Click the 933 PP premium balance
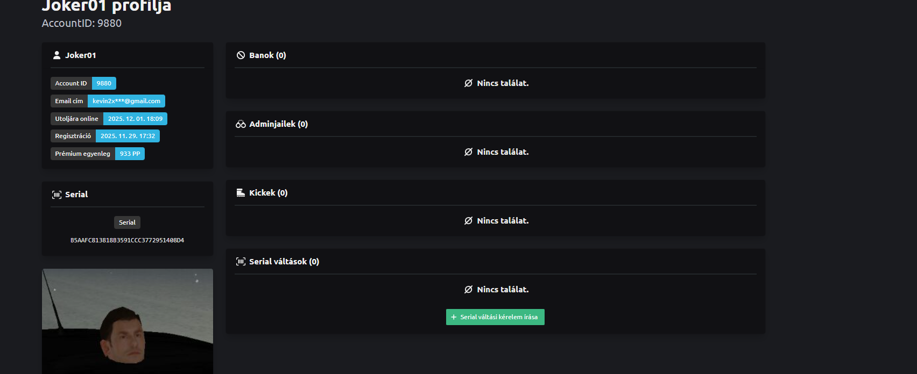 (130, 154)
